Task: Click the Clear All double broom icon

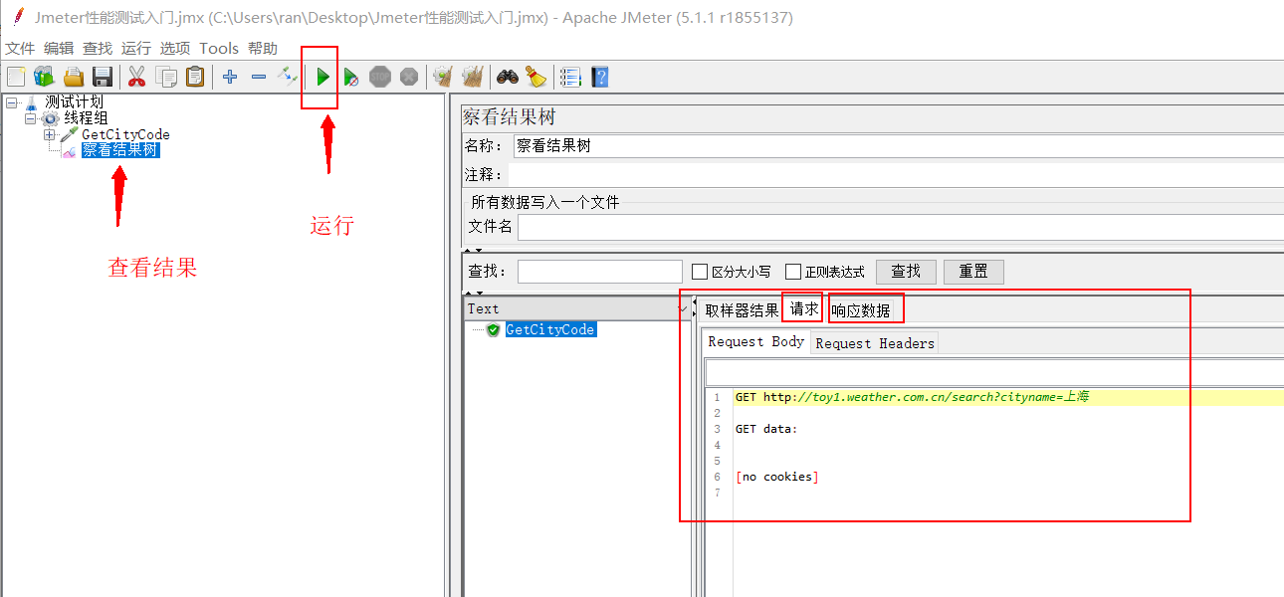Action: point(473,77)
